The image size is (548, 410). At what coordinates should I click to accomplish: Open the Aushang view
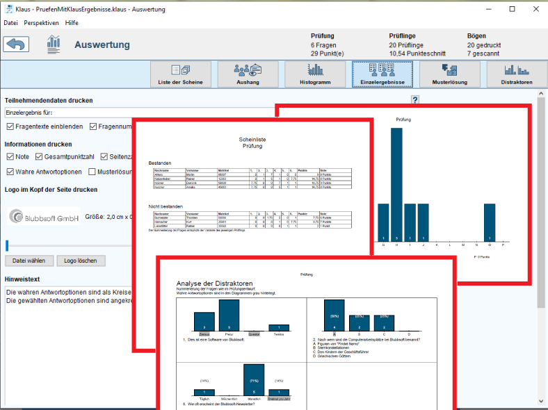(248, 74)
